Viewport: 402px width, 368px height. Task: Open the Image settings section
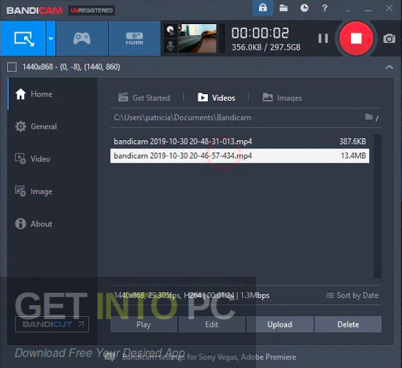coord(53,191)
